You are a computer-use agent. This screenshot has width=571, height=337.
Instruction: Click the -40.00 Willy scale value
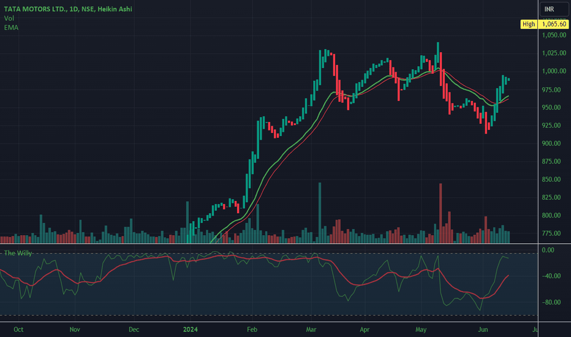pos(551,276)
